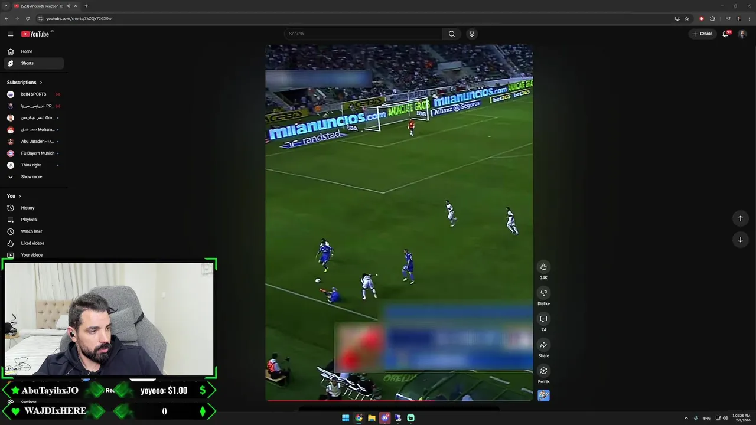Reload the page
Image resolution: width=756 pixels, height=425 pixels.
tap(27, 18)
